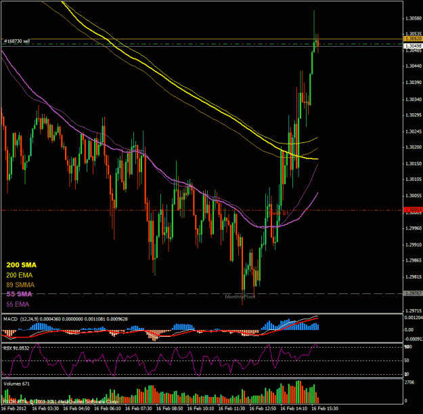Click the 200 EMA legend label
Screen dimensions: 423x414
tap(20, 275)
